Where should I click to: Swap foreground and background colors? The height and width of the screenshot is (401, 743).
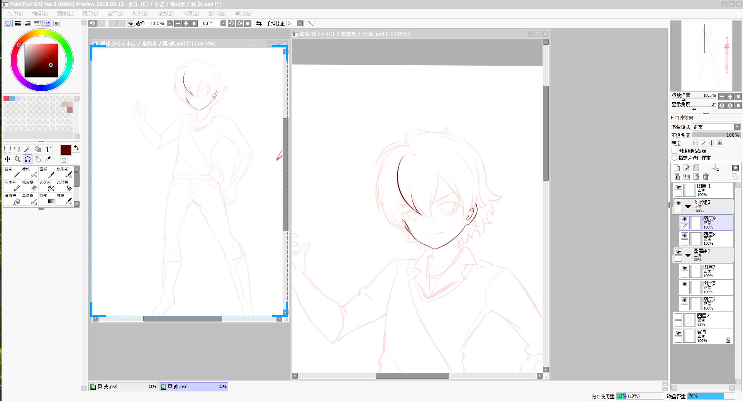pyautogui.click(x=76, y=148)
